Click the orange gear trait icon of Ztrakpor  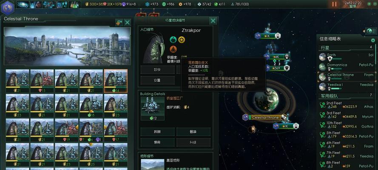pos(182,40)
